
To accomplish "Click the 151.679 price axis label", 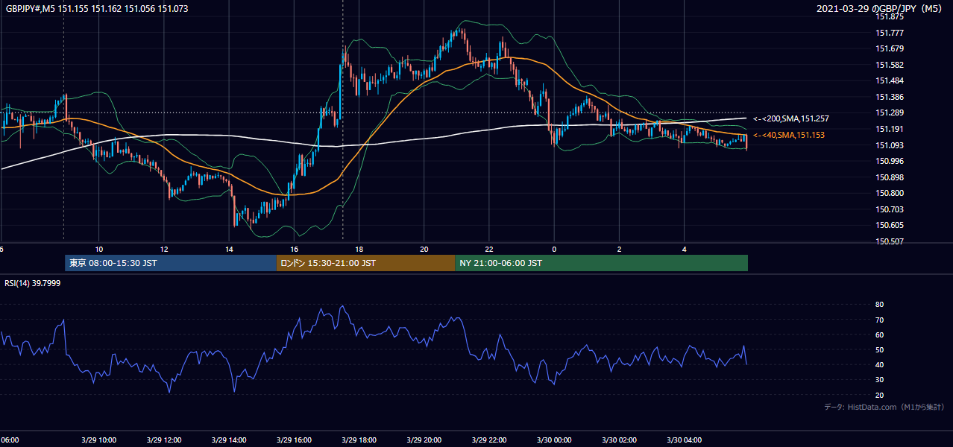I will pyautogui.click(x=890, y=49).
